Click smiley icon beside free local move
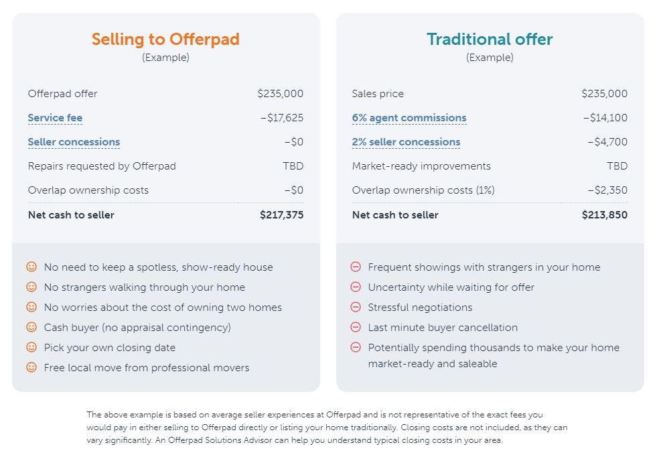This screenshot has height=459, width=659. point(31,367)
